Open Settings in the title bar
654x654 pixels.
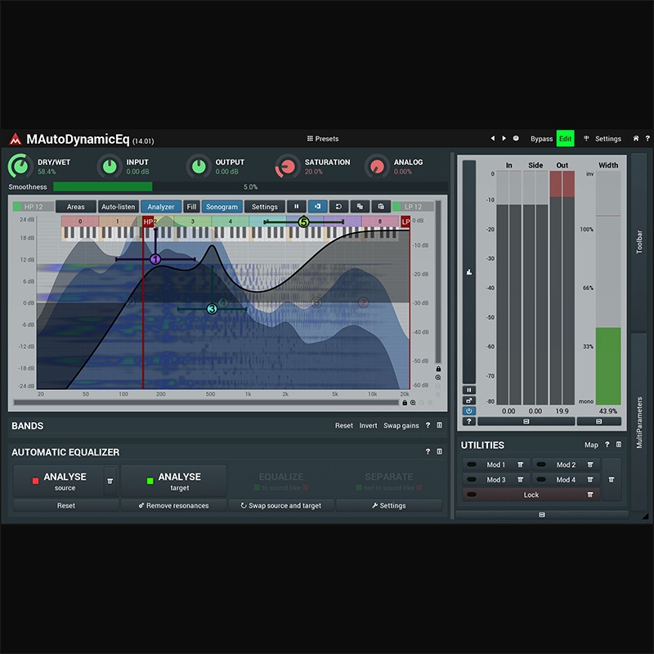pos(602,138)
